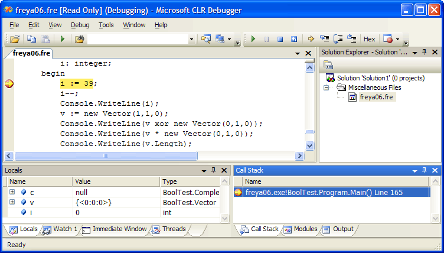Viewport: 444px width, 253px height.
Task: Switch to the Modules tab
Action: pyautogui.click(x=301, y=229)
